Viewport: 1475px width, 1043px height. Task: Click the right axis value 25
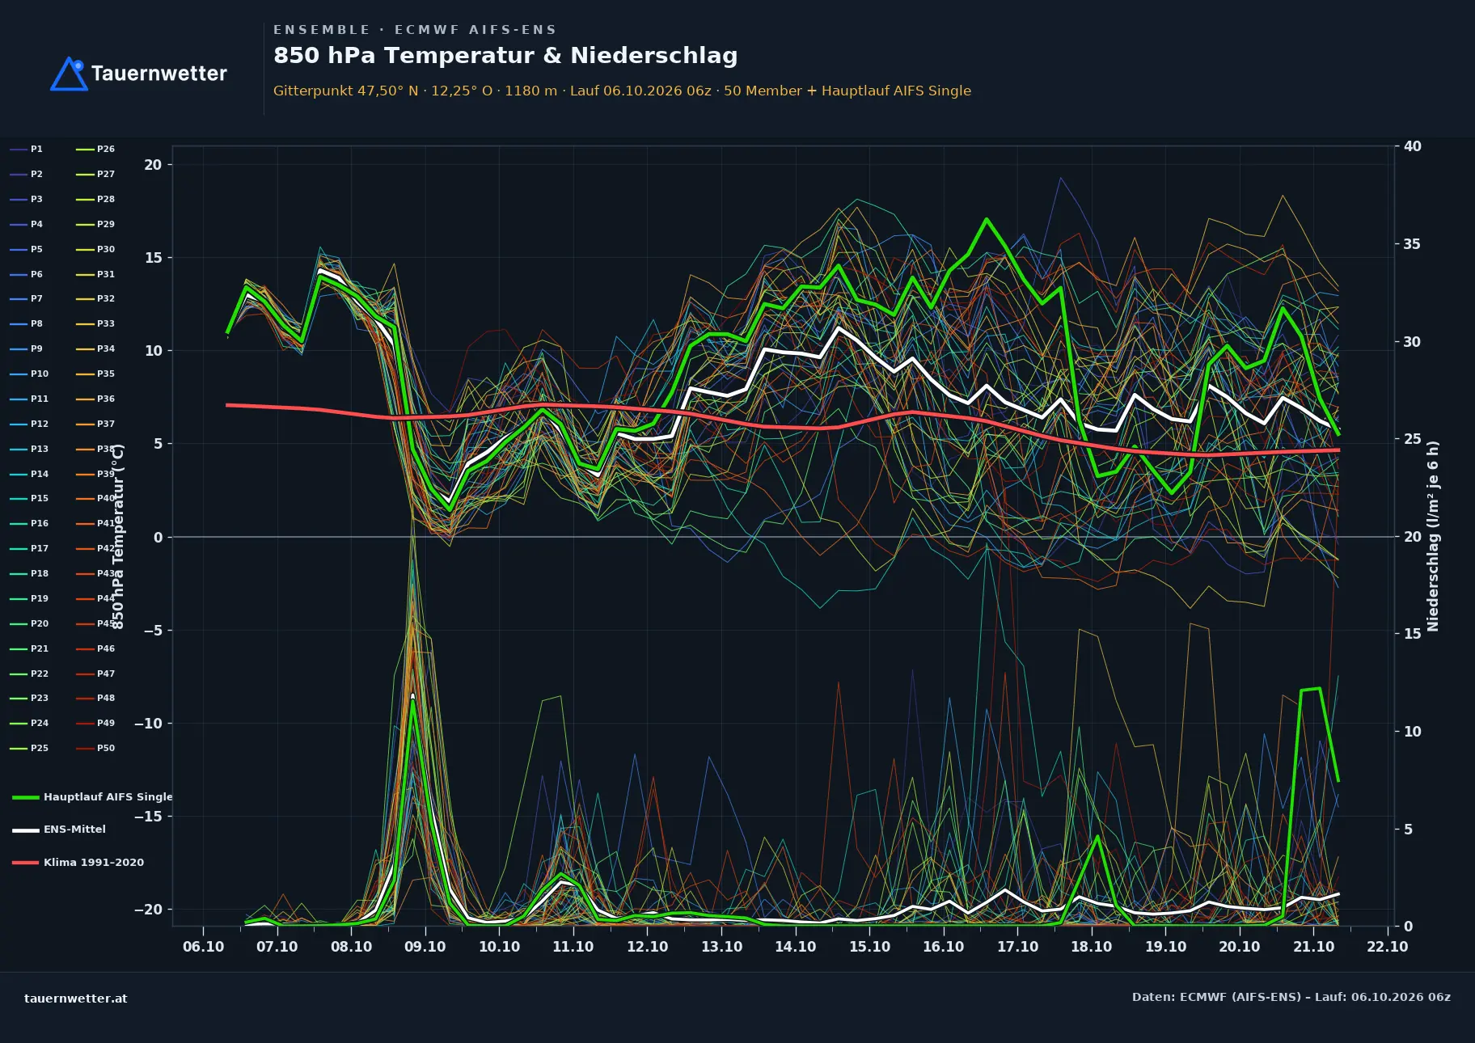(x=1413, y=439)
